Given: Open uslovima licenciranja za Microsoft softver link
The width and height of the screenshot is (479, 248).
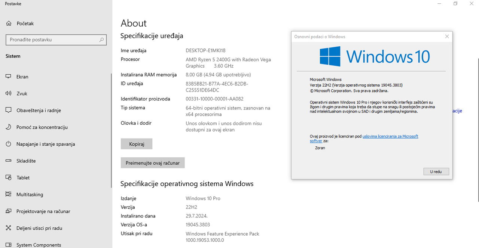Looking at the screenshot, I should click(x=364, y=139).
